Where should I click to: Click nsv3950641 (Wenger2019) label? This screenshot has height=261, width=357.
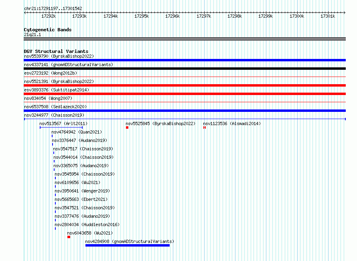point(82,191)
